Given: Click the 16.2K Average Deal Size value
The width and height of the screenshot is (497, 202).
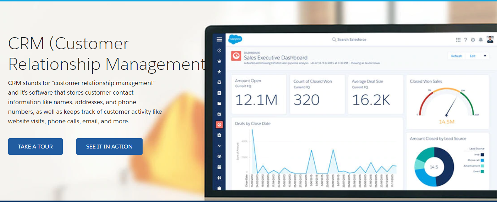Looking at the screenshot, I should tap(371, 100).
